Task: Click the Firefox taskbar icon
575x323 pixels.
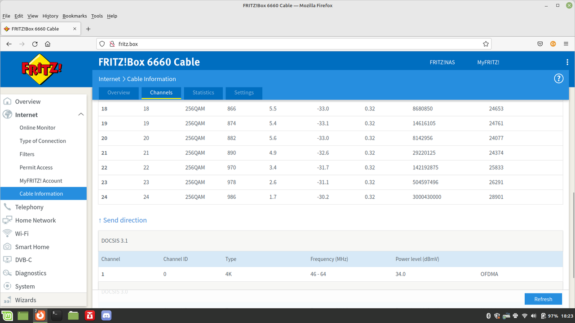Action: point(40,315)
